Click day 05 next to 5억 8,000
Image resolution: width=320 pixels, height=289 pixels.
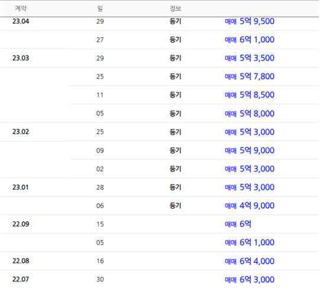tap(100, 113)
